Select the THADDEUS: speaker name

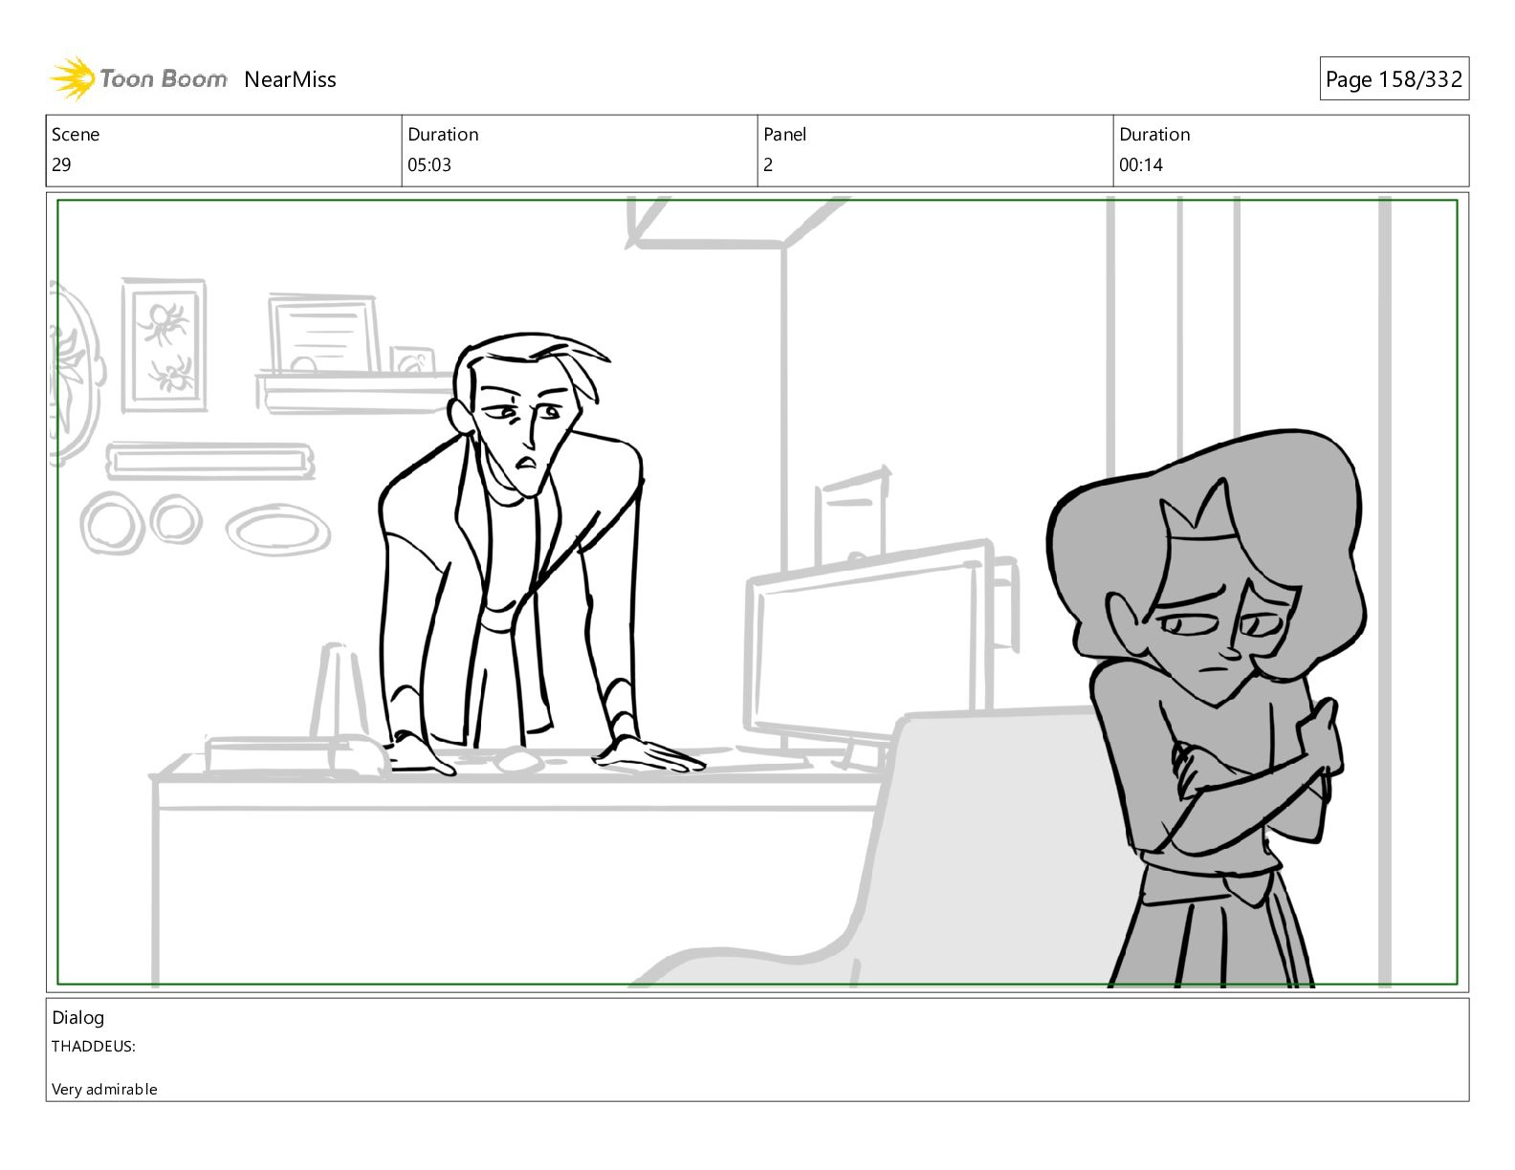[94, 1046]
